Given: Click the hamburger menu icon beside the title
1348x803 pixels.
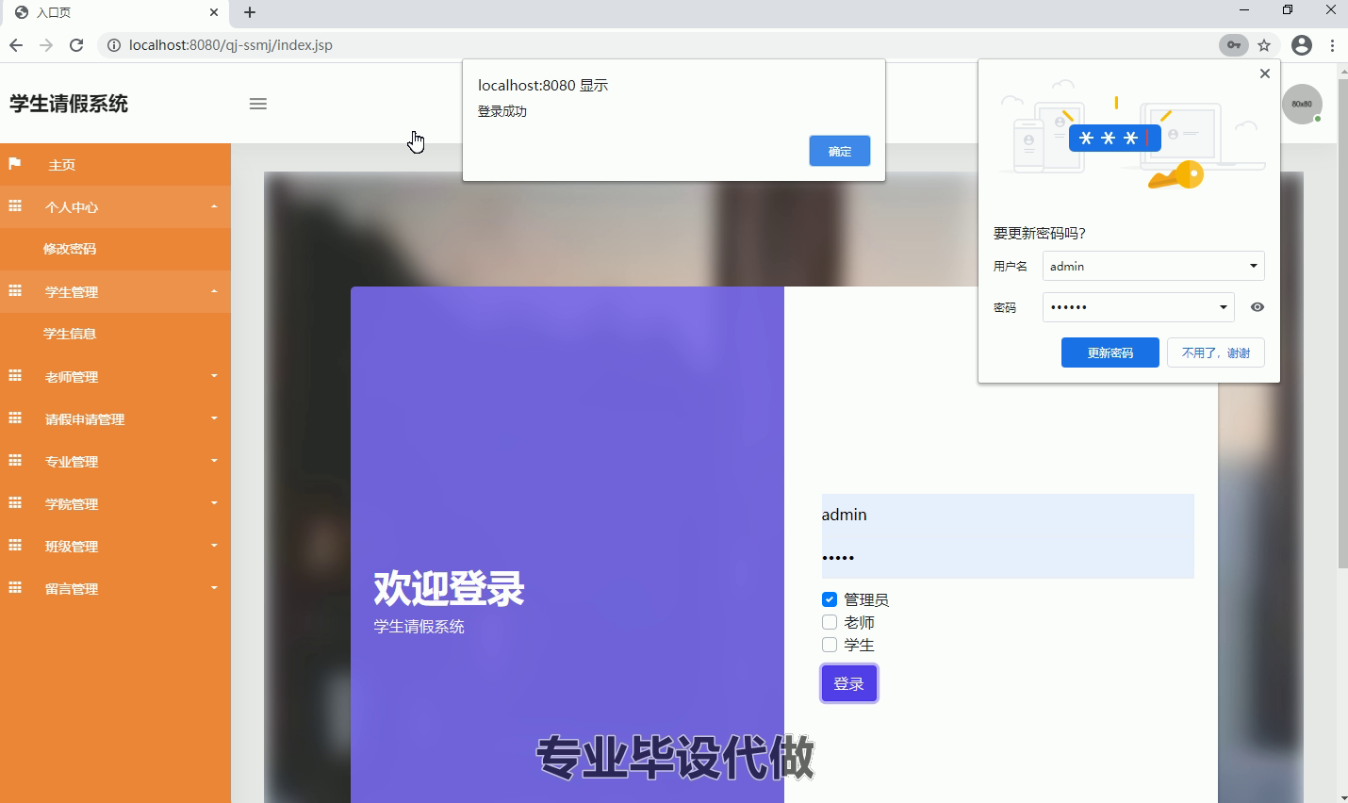Looking at the screenshot, I should click(x=258, y=104).
